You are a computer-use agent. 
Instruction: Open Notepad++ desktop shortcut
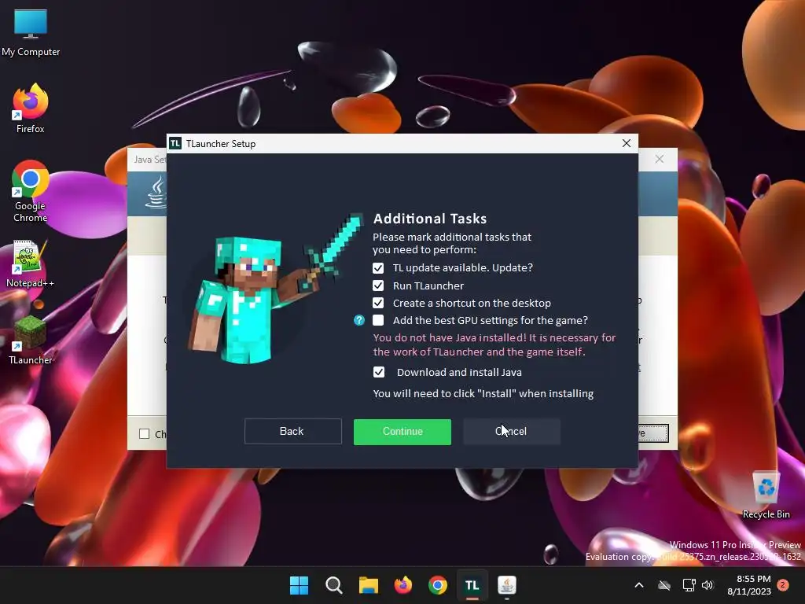coord(31,264)
